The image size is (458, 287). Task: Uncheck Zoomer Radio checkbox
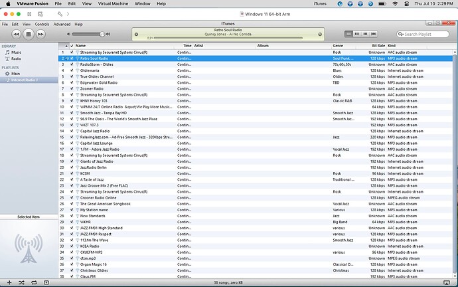(x=72, y=88)
